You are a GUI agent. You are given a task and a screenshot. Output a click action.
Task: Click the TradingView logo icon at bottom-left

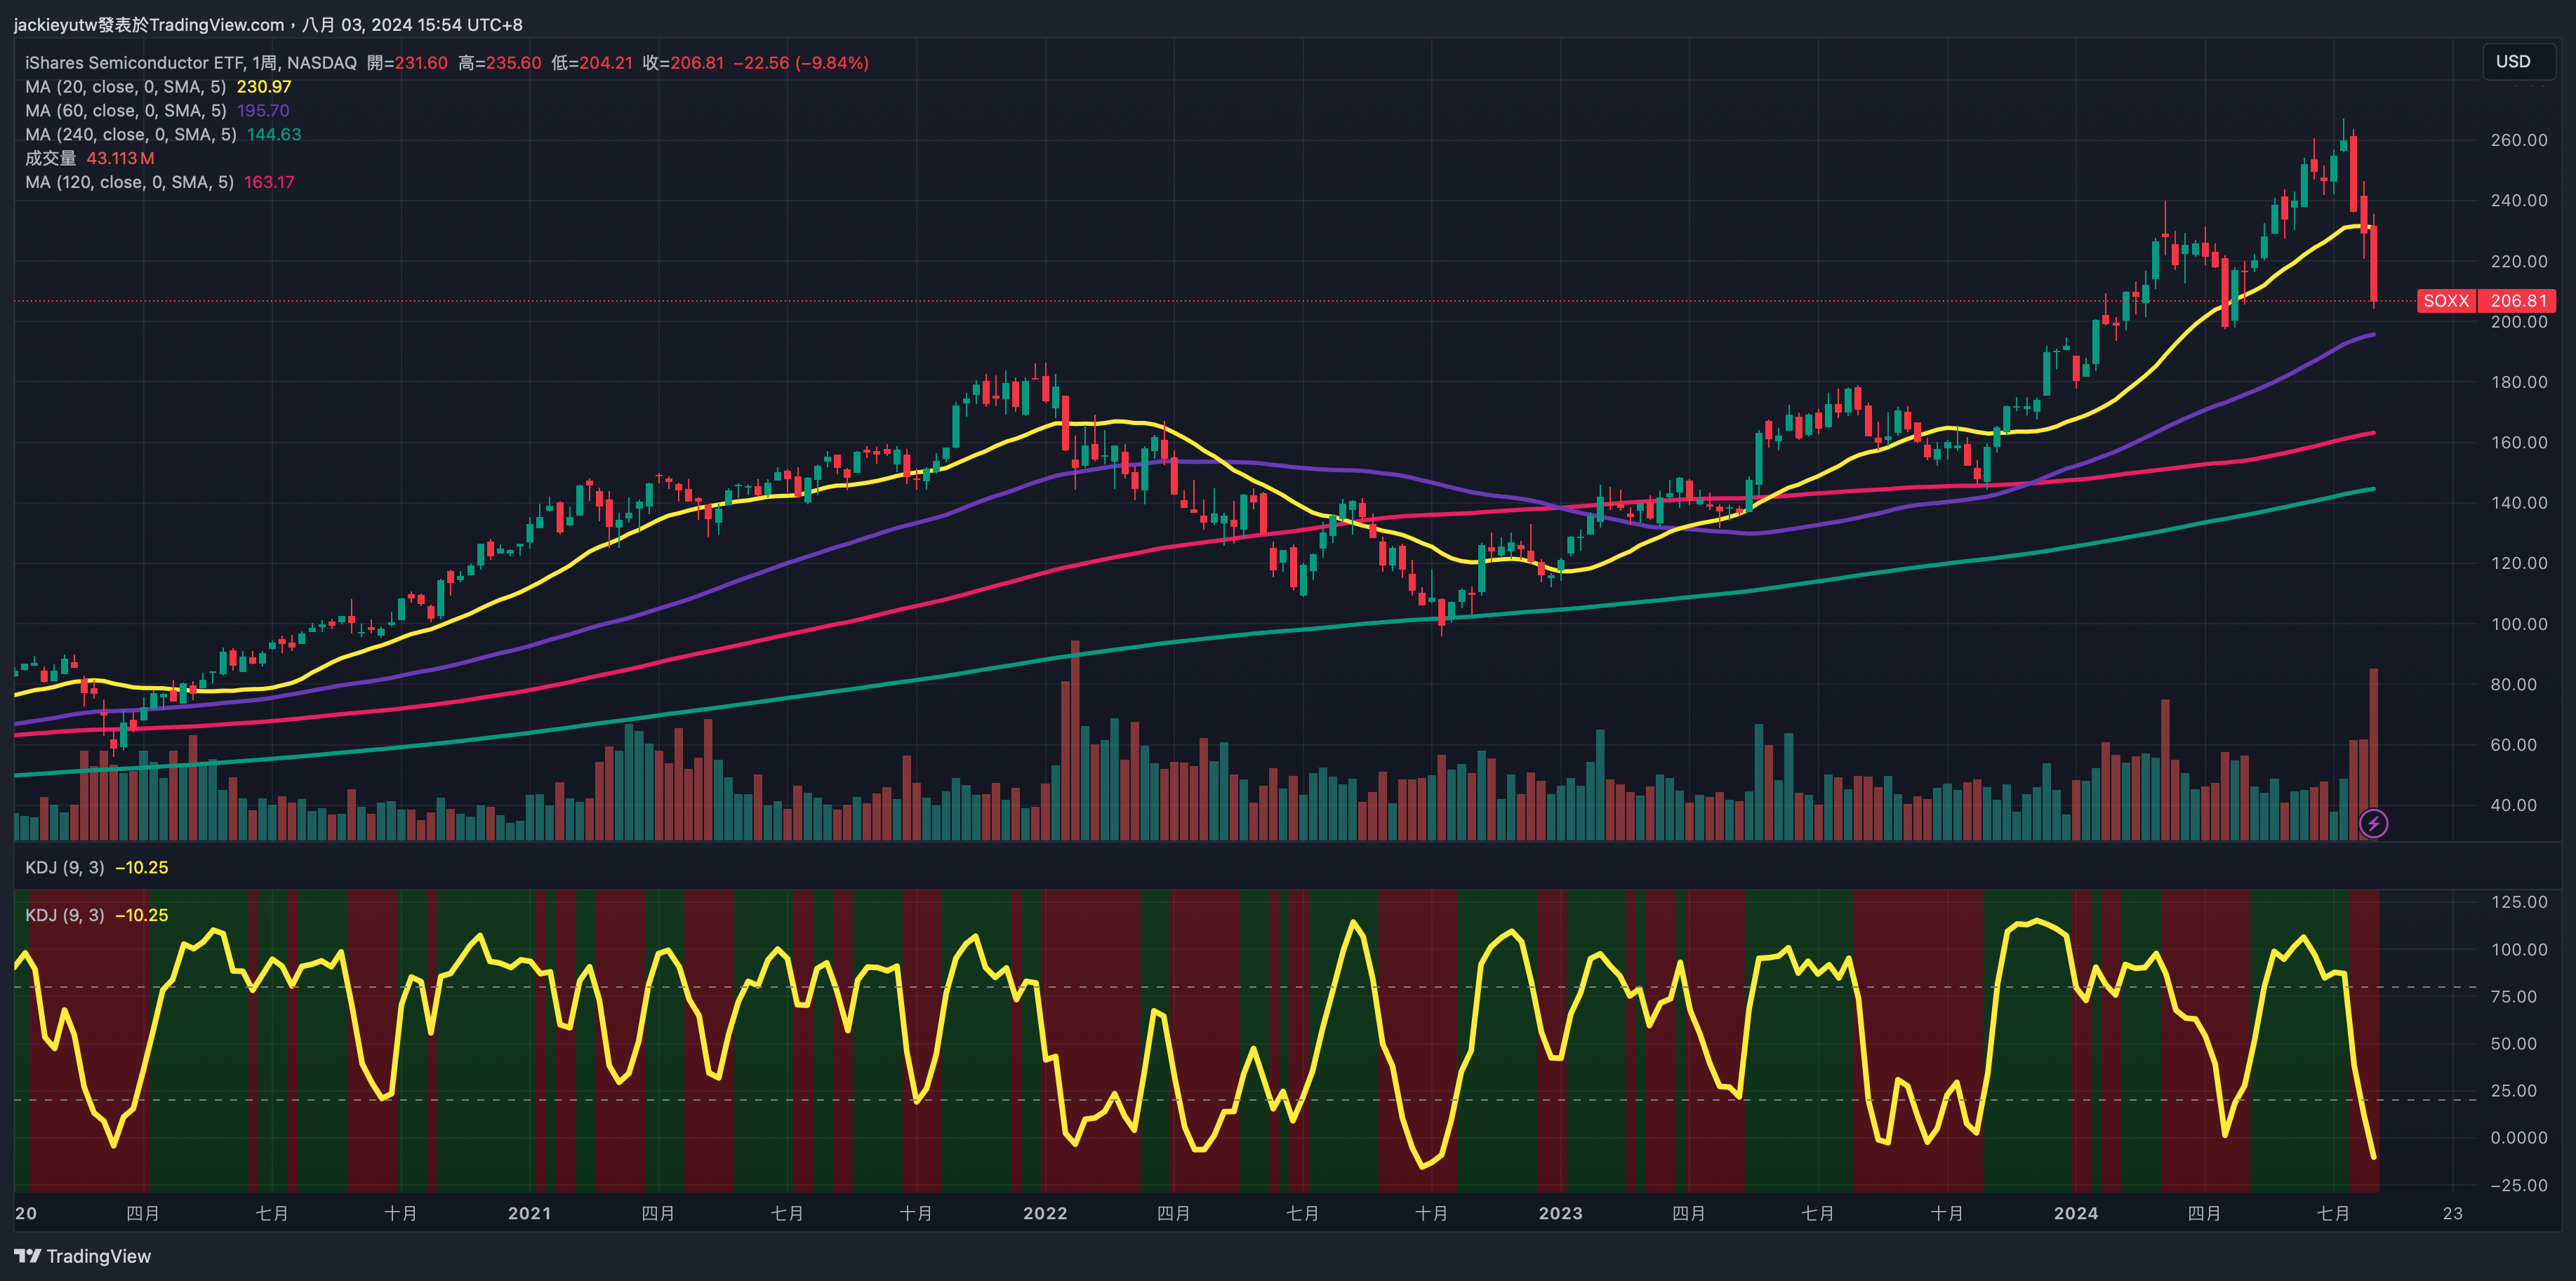tap(27, 1256)
